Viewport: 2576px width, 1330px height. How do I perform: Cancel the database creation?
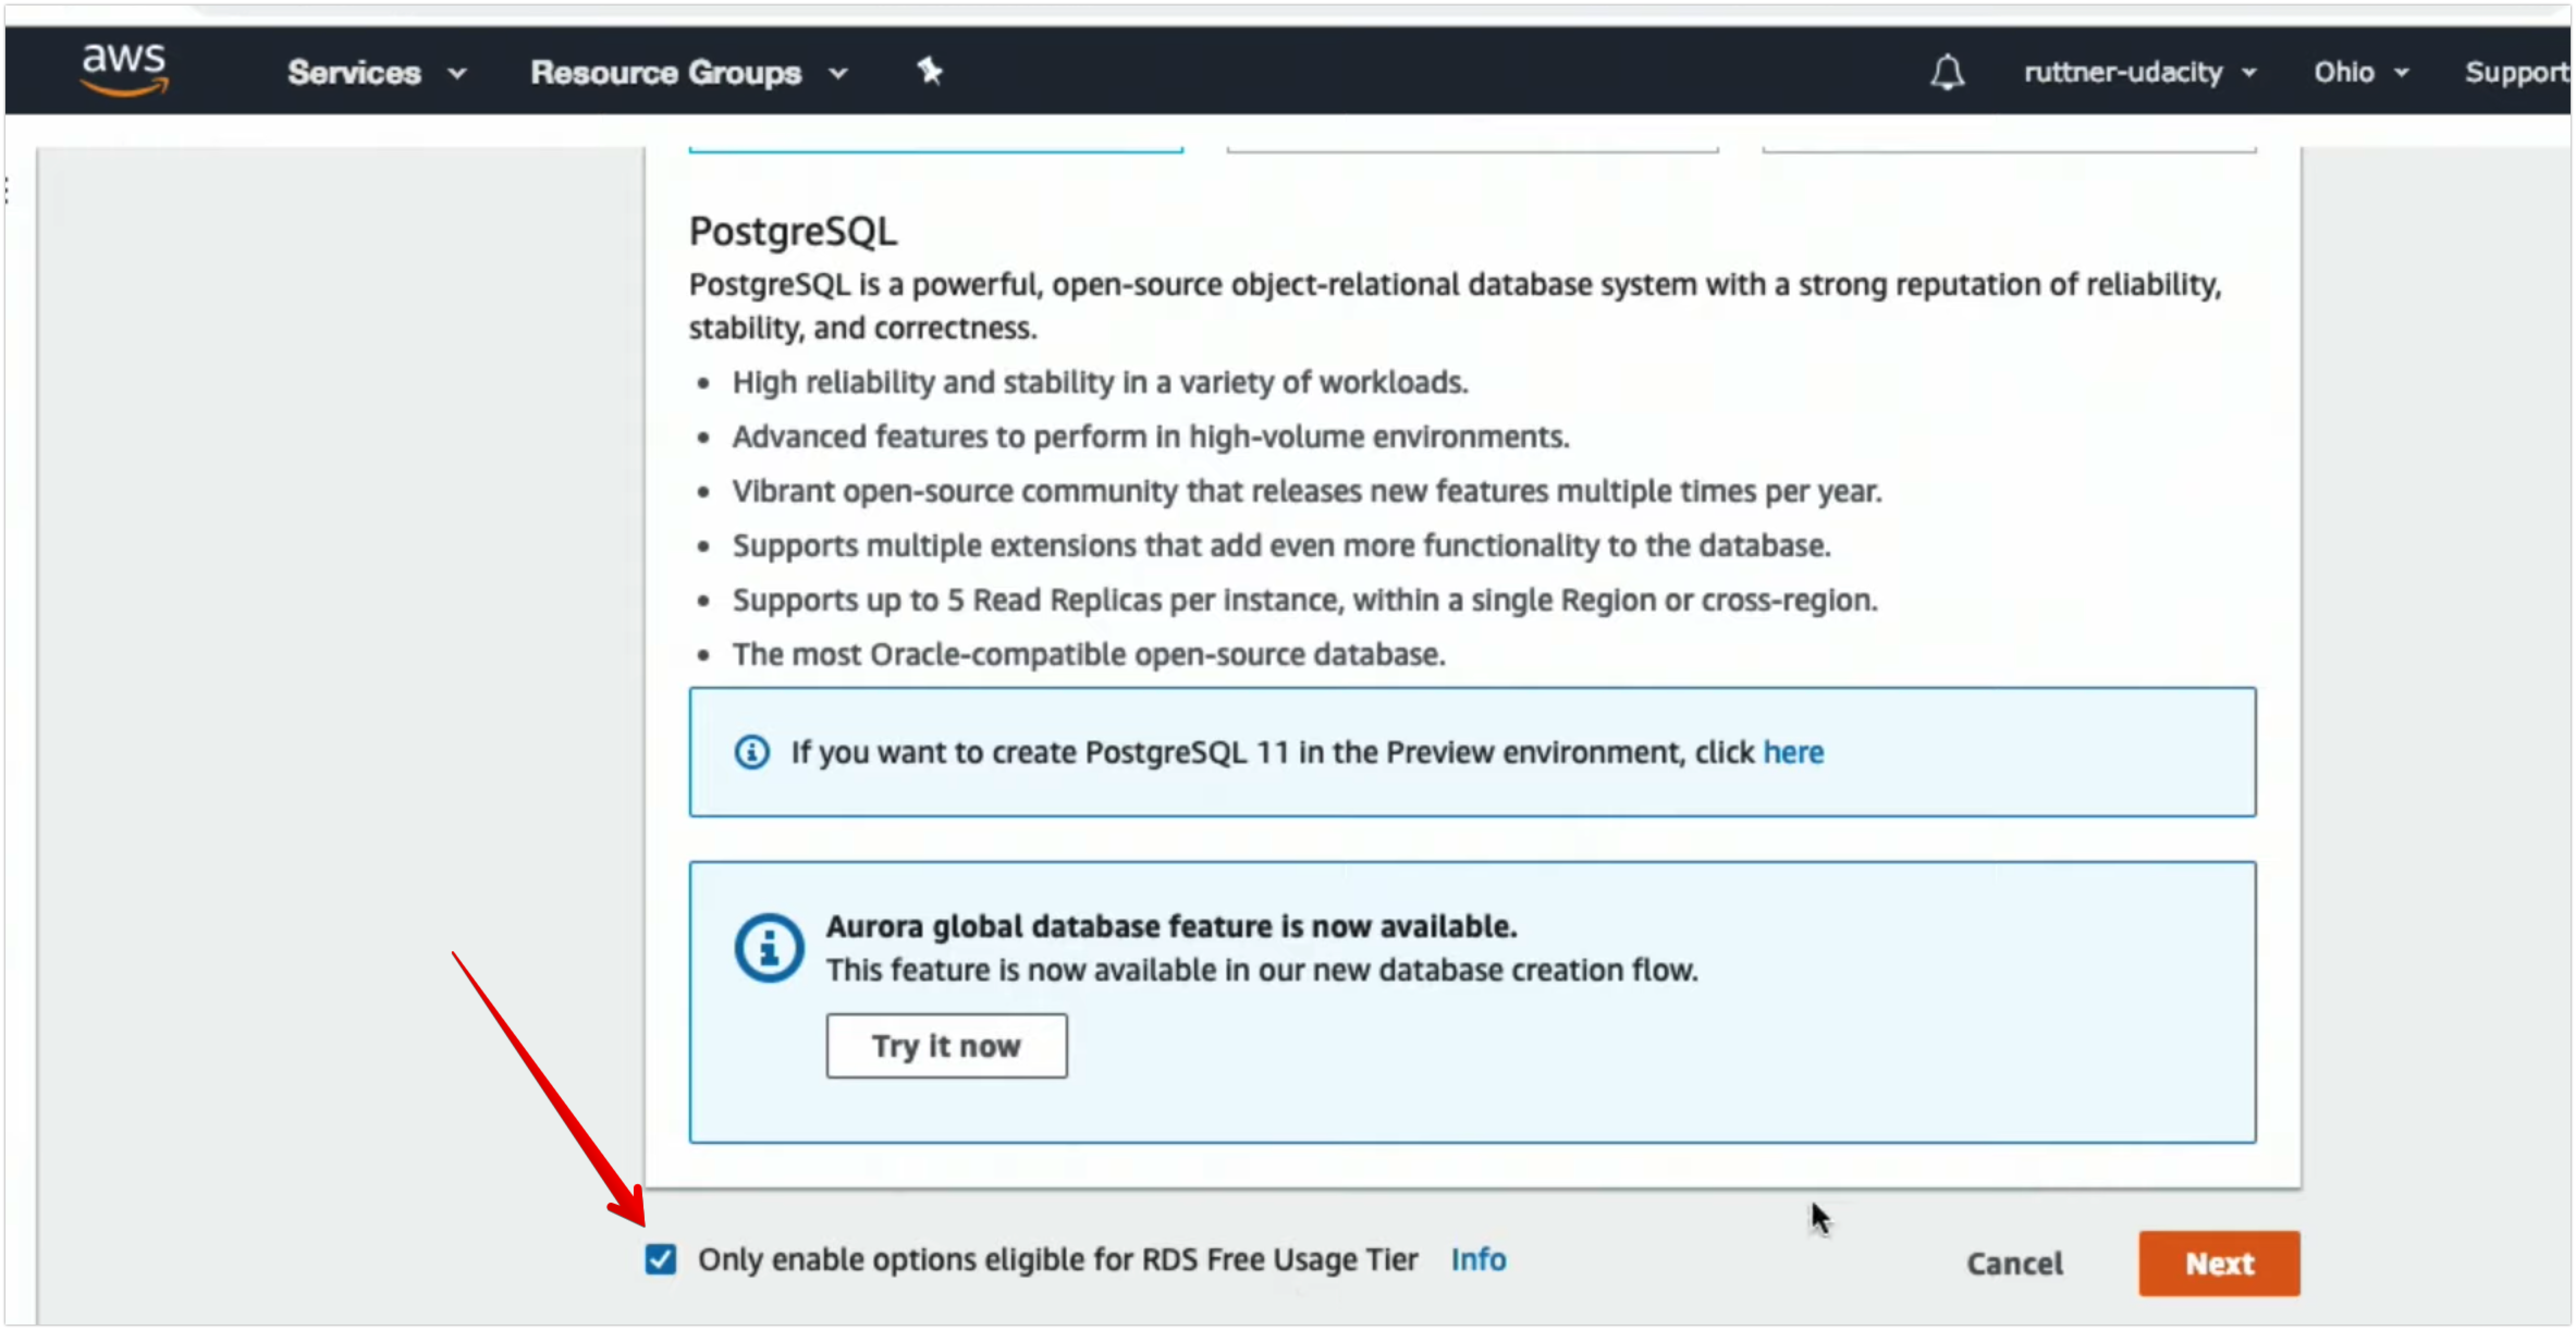(2014, 1263)
